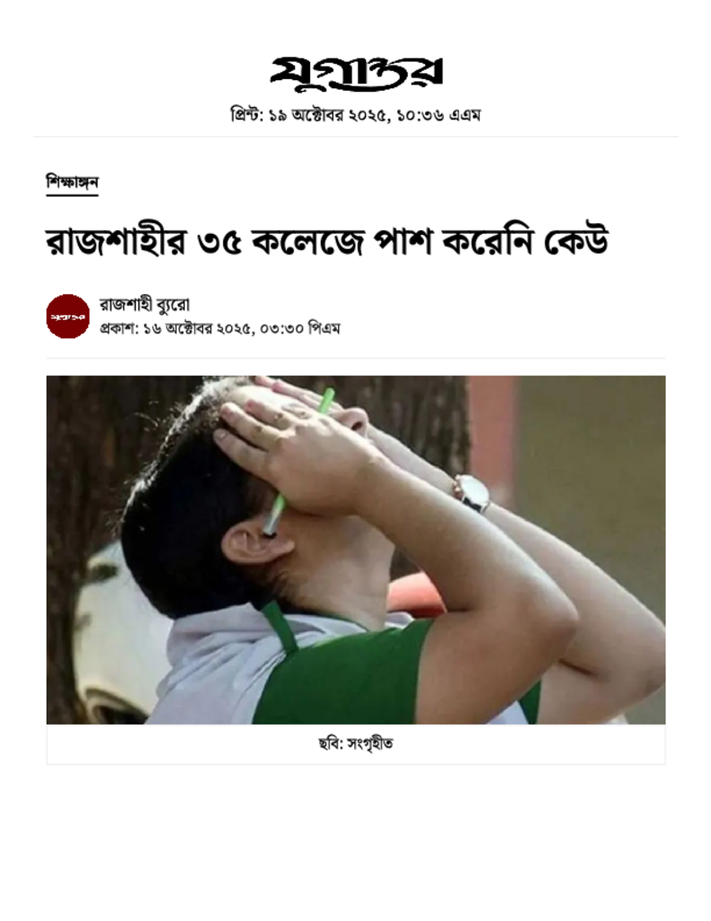
Task: Click the caption ছবি: সংগৃহীত
Action: pyautogui.click(x=356, y=744)
